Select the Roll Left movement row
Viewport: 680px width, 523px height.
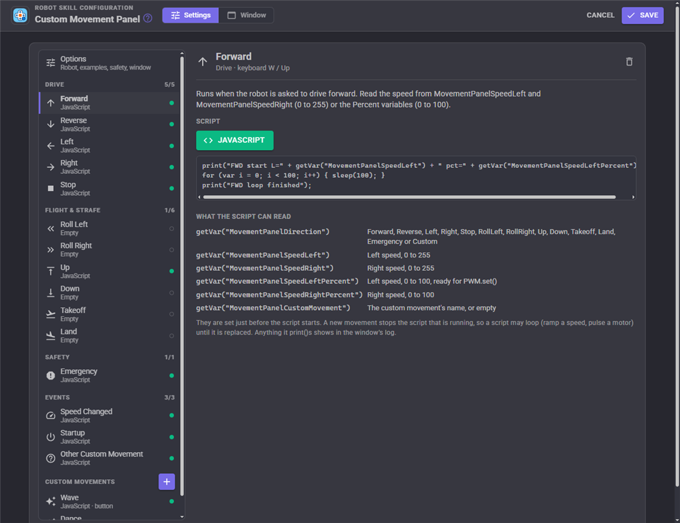[110, 228]
